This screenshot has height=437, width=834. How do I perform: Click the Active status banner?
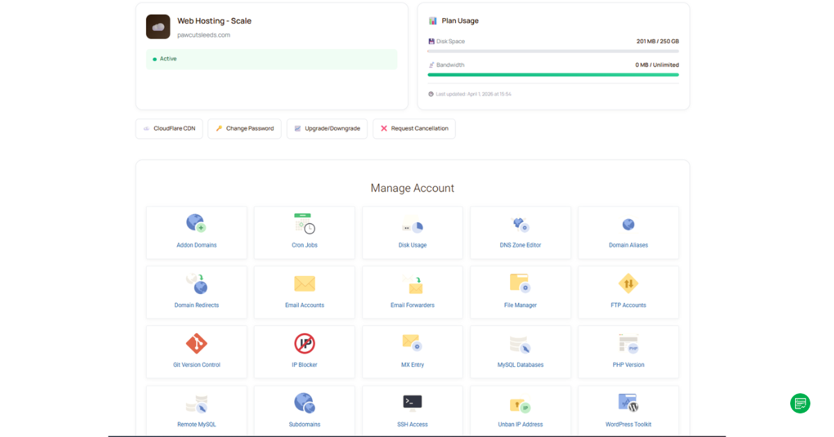point(272,59)
